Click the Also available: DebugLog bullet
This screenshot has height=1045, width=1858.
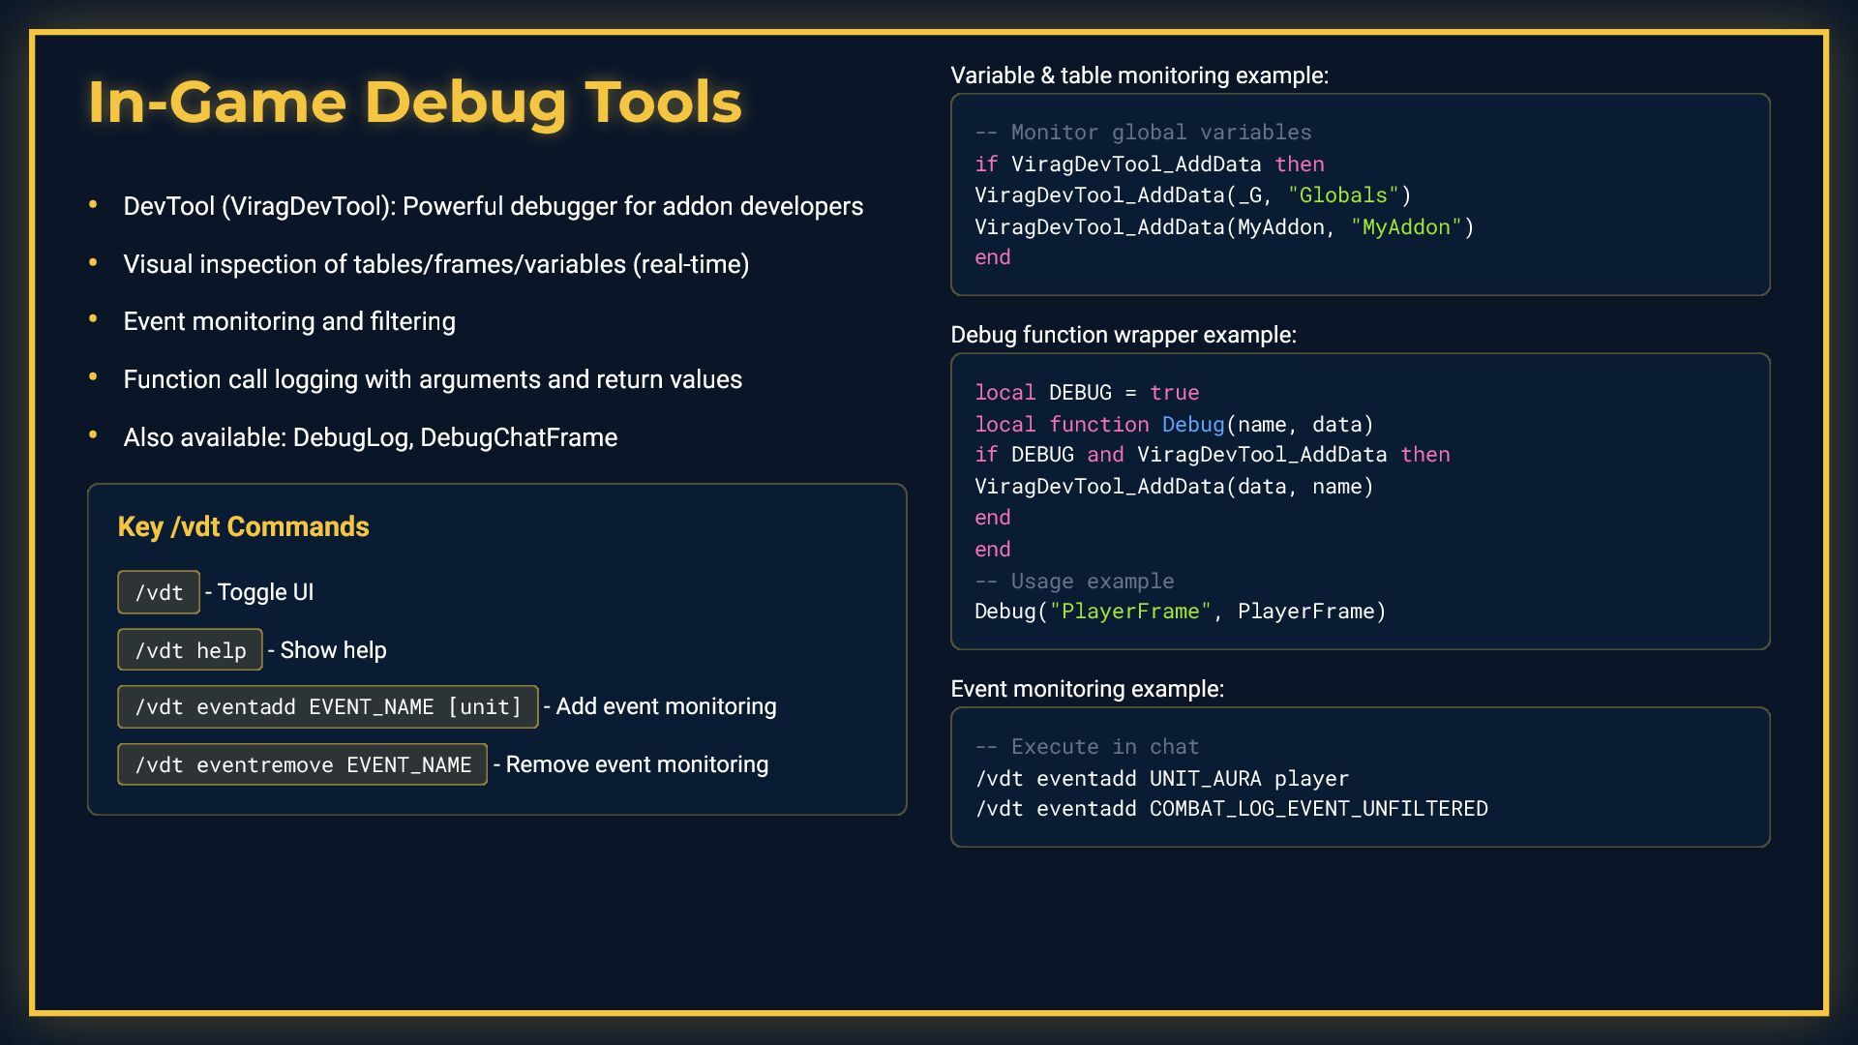(x=370, y=437)
